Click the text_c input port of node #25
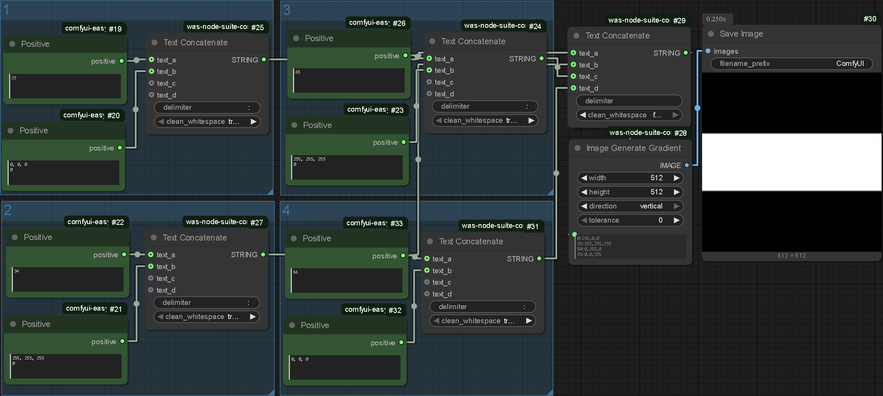 (151, 83)
